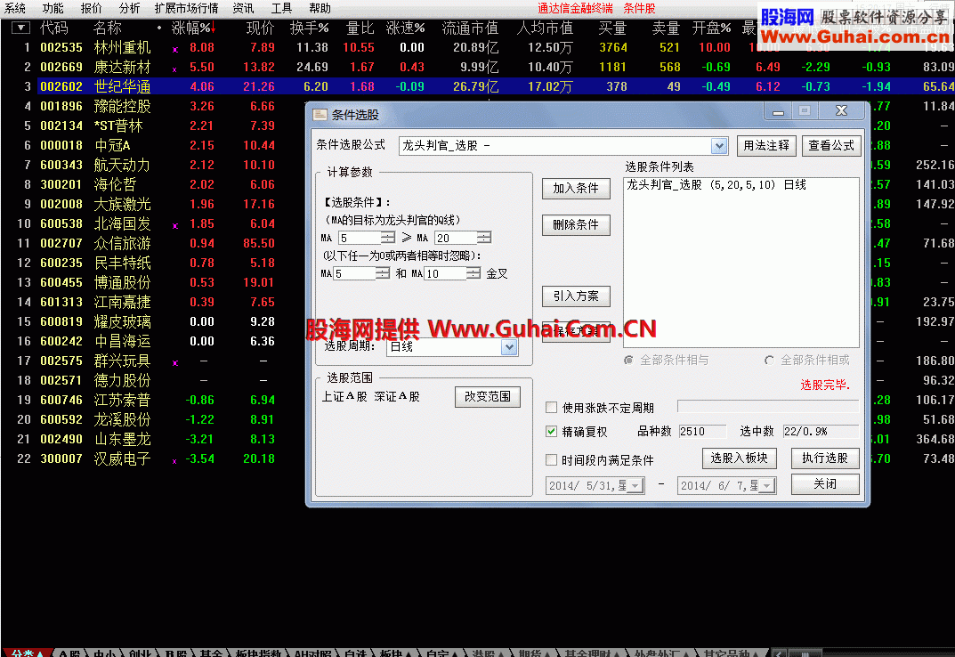
Task: Expand the 条件选股公式 combo box arrow
Action: click(719, 146)
